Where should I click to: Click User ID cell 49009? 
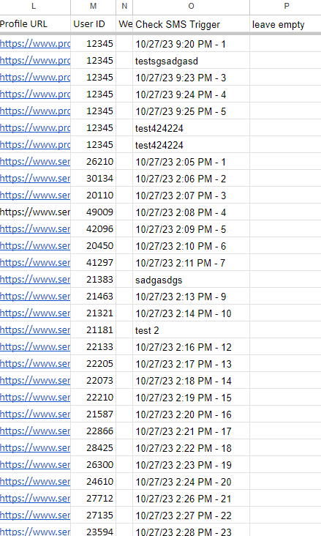pos(93,212)
